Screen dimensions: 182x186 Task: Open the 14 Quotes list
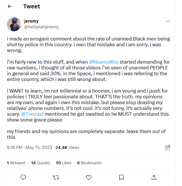[x=40, y=163]
